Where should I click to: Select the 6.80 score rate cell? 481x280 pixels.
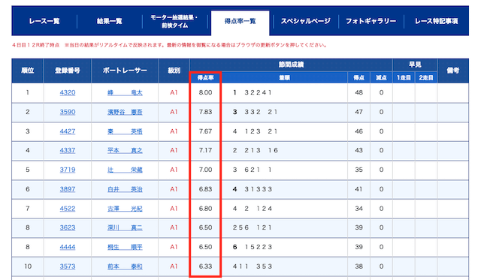(x=205, y=209)
